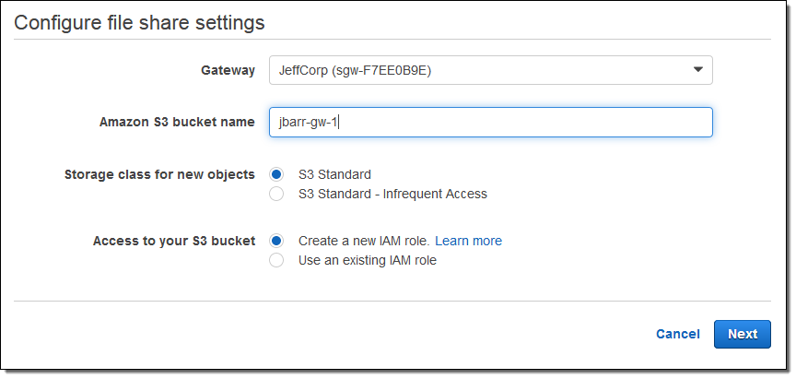Select the Create a new IAM role radio button
796x379 pixels.
[276, 241]
